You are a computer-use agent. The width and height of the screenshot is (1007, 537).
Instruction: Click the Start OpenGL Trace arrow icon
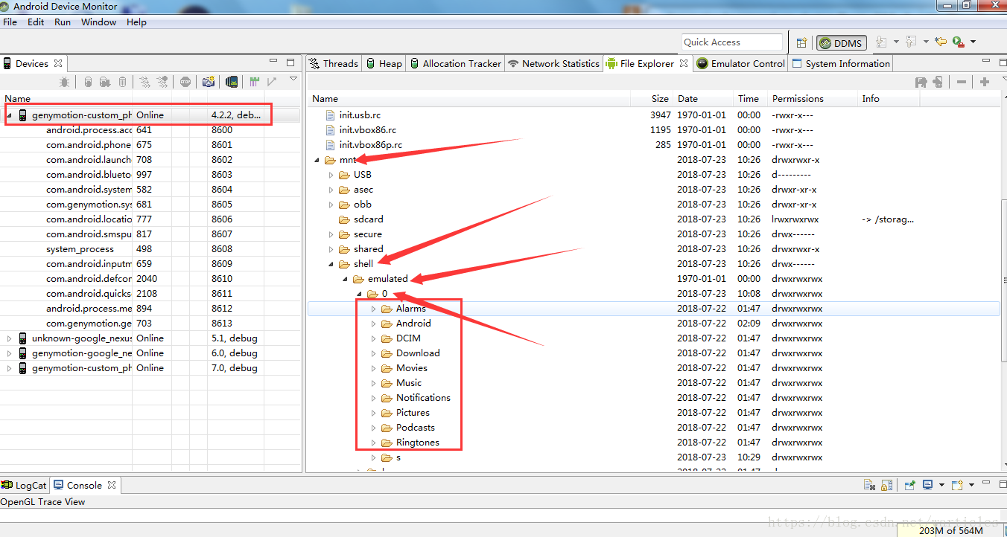pyautogui.click(x=272, y=82)
